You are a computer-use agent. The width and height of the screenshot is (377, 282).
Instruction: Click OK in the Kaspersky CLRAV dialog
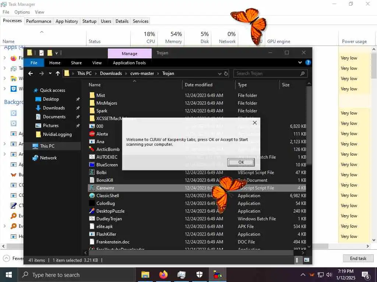[241, 162]
